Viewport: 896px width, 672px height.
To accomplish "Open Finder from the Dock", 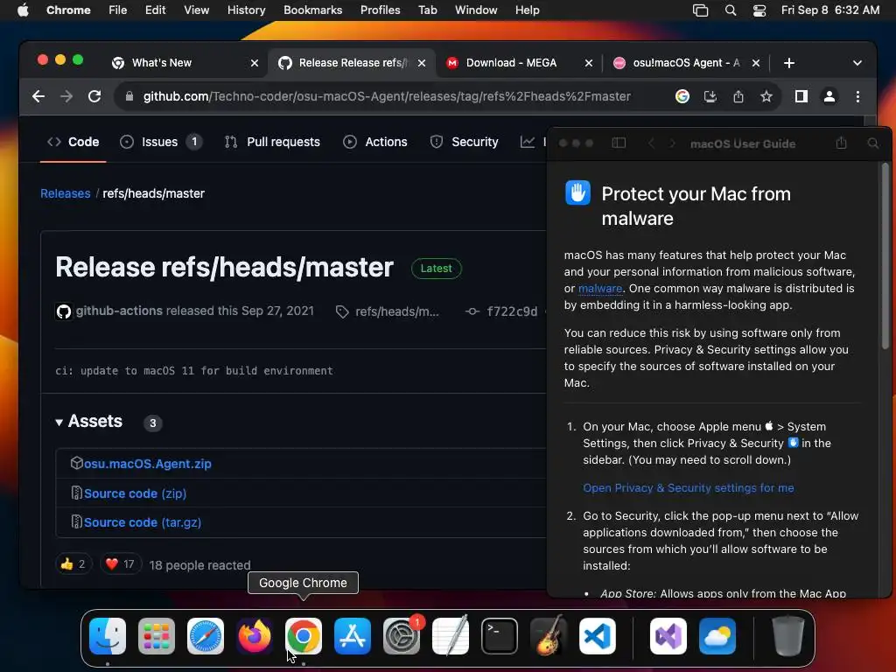I will (108, 635).
